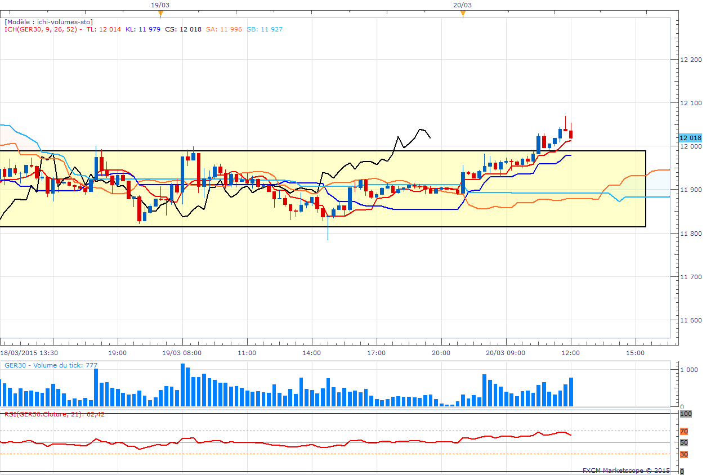Click the 19/03 08:00 time axis label
The height and width of the screenshot is (475, 711).
point(182,353)
